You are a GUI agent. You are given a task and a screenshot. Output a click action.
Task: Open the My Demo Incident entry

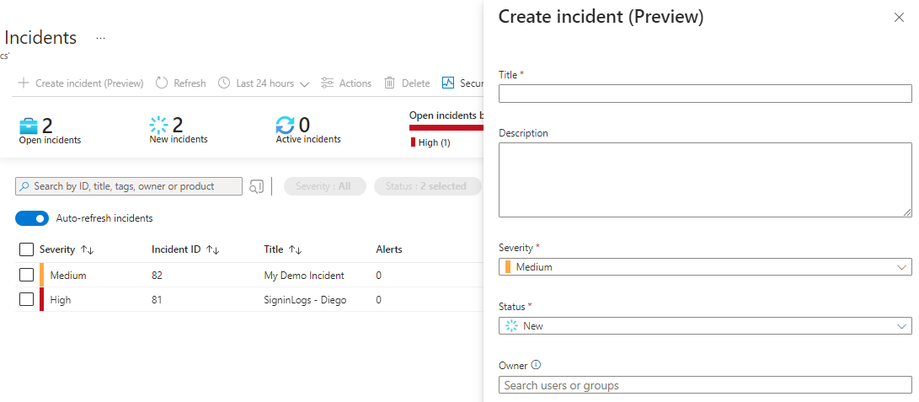tap(304, 275)
